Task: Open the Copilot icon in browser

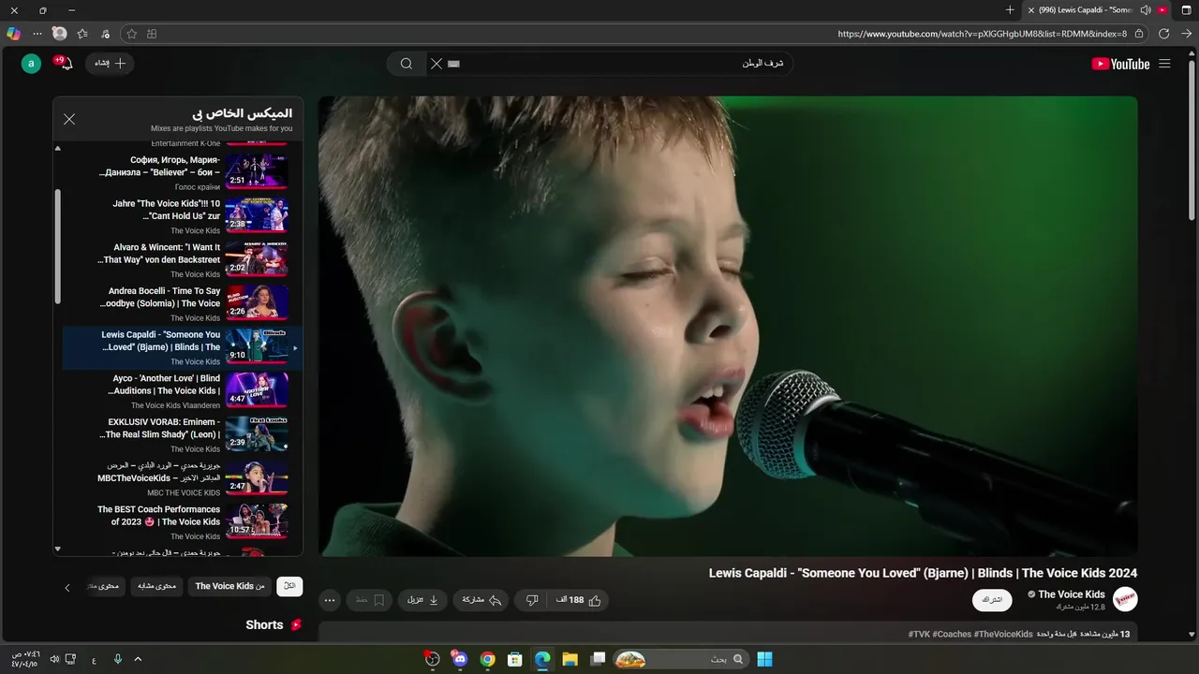Action: (13, 34)
